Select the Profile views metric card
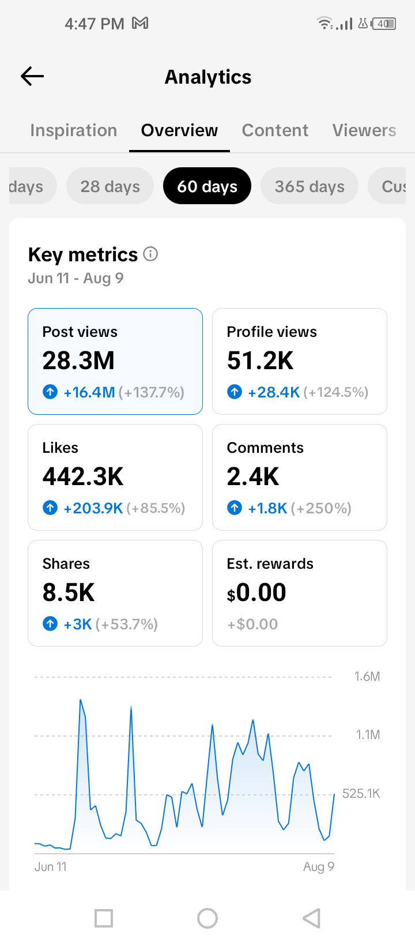 (x=300, y=361)
